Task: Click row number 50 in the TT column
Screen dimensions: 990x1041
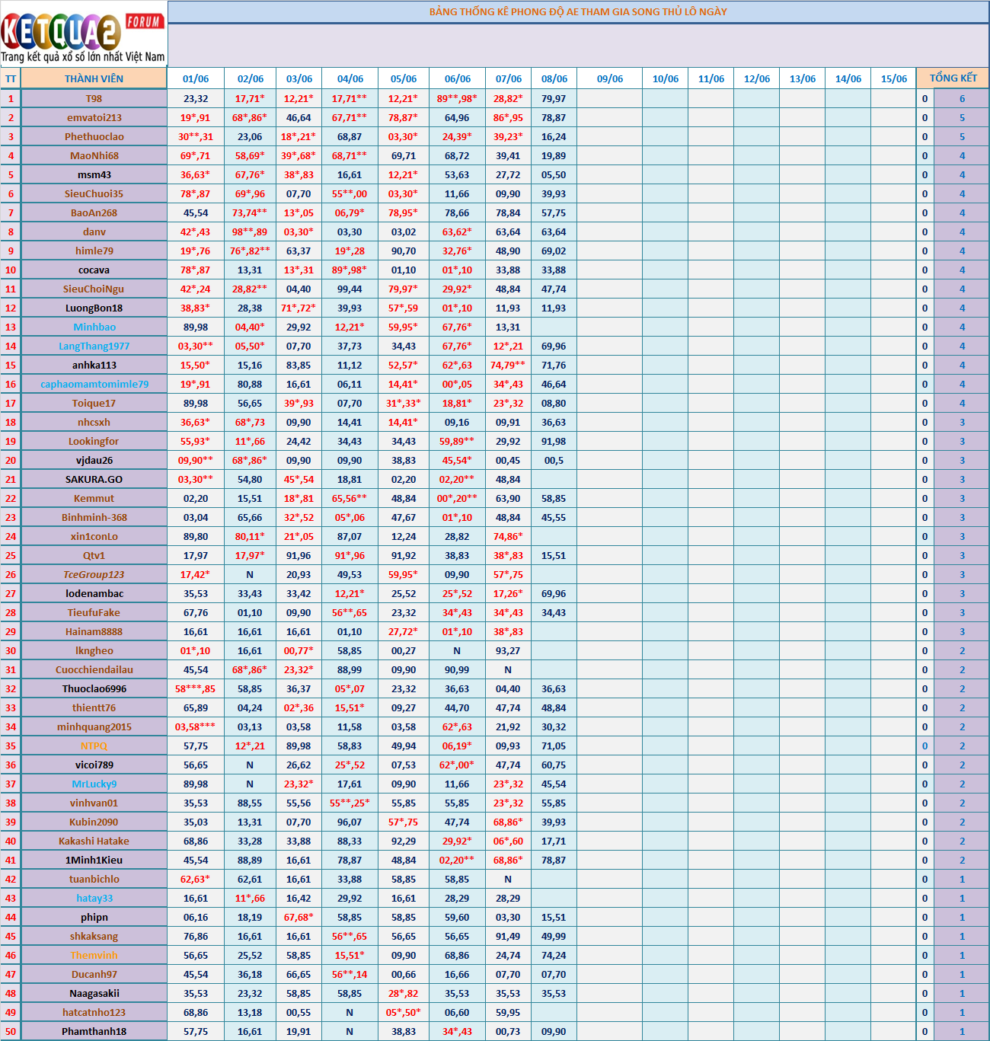Action: (x=11, y=1031)
